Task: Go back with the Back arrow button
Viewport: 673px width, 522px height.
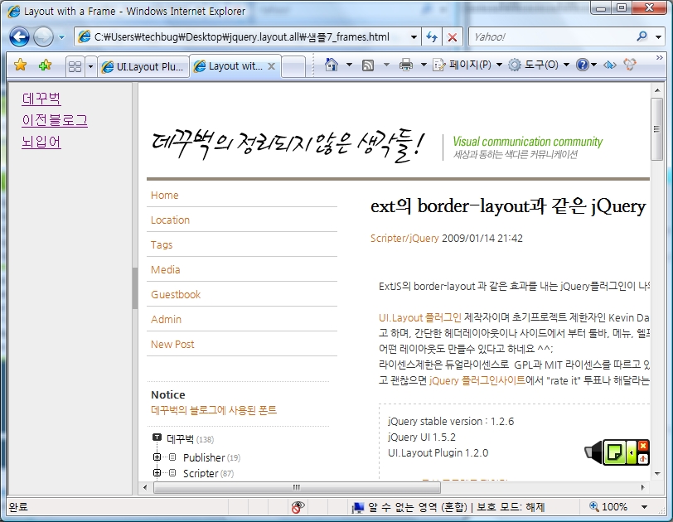Action: coord(19,37)
